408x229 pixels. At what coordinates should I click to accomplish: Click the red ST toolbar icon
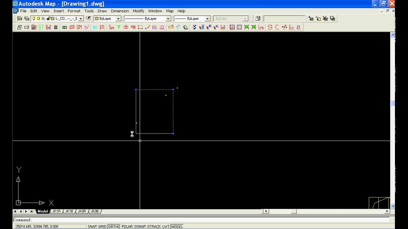point(41,27)
